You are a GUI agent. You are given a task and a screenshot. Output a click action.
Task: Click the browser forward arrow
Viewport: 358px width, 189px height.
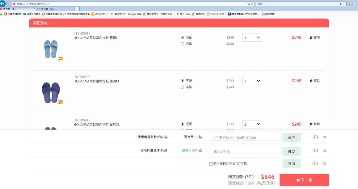pyautogui.click(x=9, y=4)
